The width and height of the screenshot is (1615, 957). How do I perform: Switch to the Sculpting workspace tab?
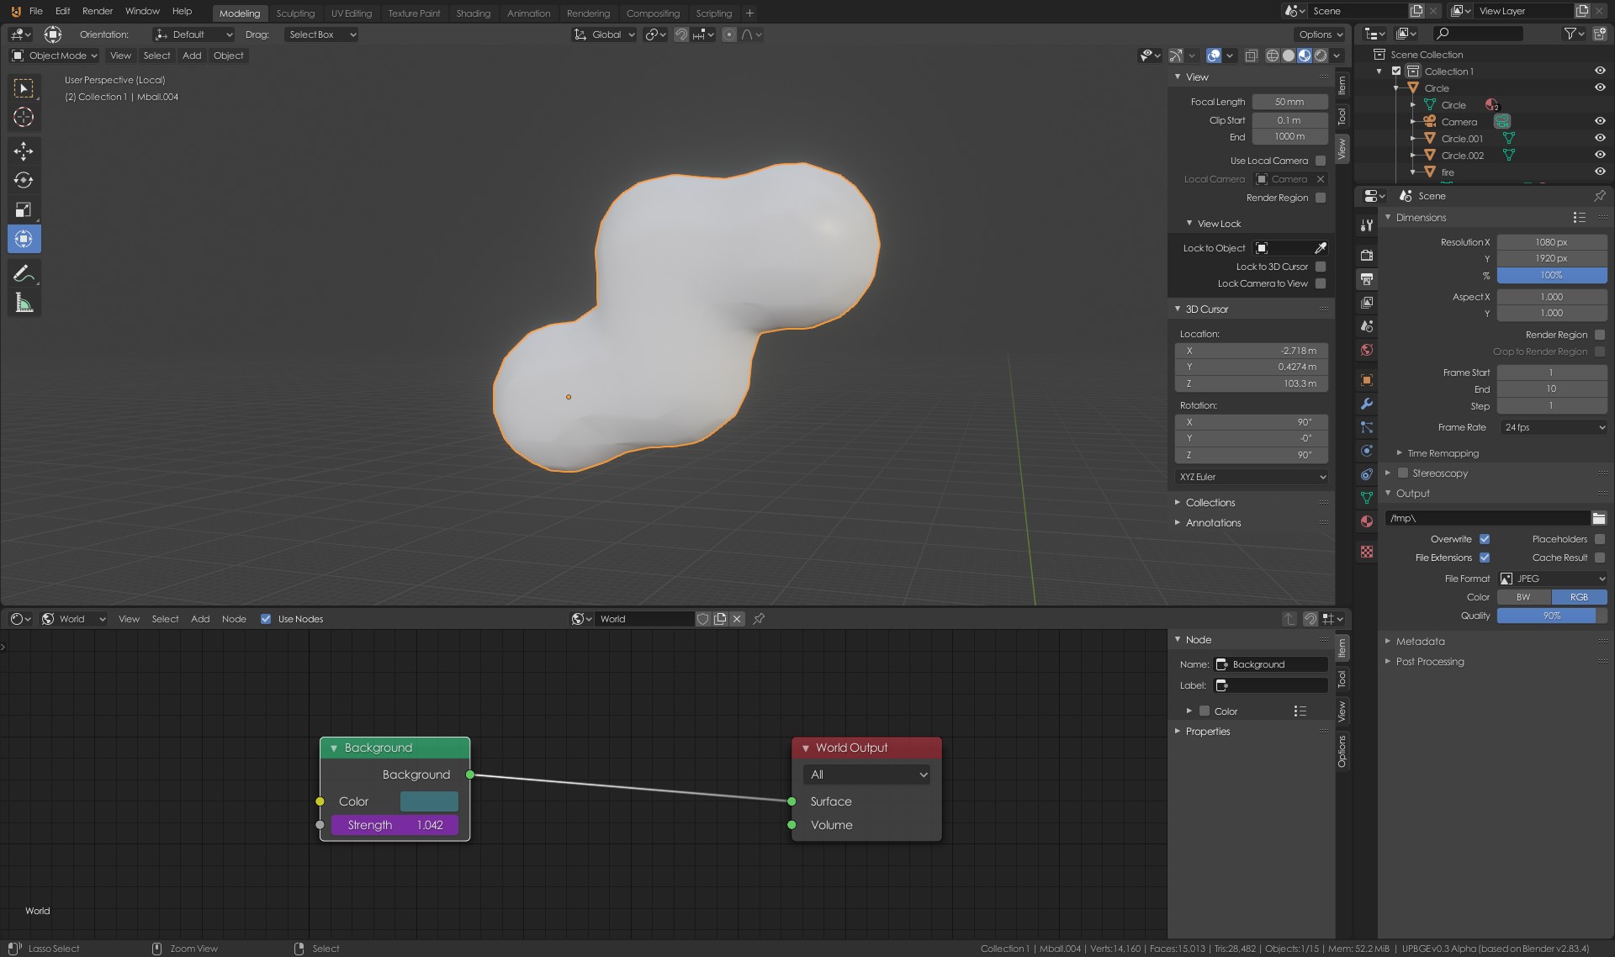point(295,13)
